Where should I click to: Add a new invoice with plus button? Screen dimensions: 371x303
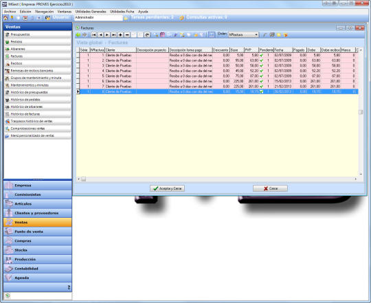tap(120, 35)
